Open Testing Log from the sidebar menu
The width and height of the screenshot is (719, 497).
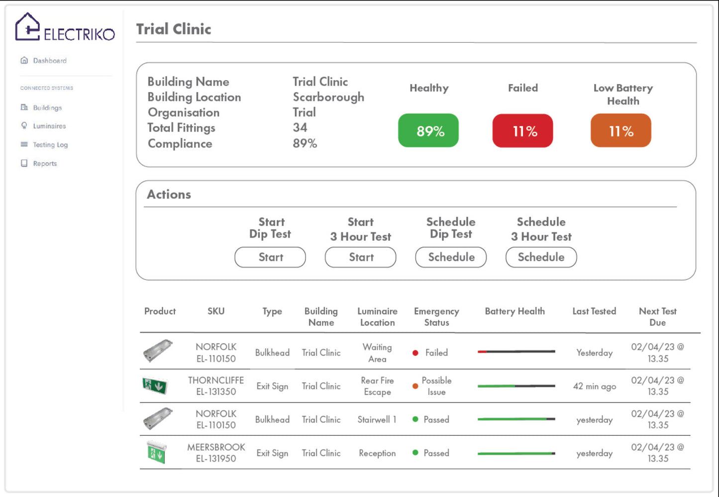[x=50, y=144]
